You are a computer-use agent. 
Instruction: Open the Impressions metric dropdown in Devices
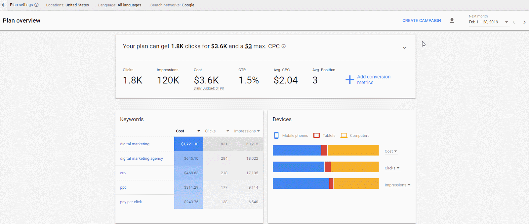tap(398, 185)
